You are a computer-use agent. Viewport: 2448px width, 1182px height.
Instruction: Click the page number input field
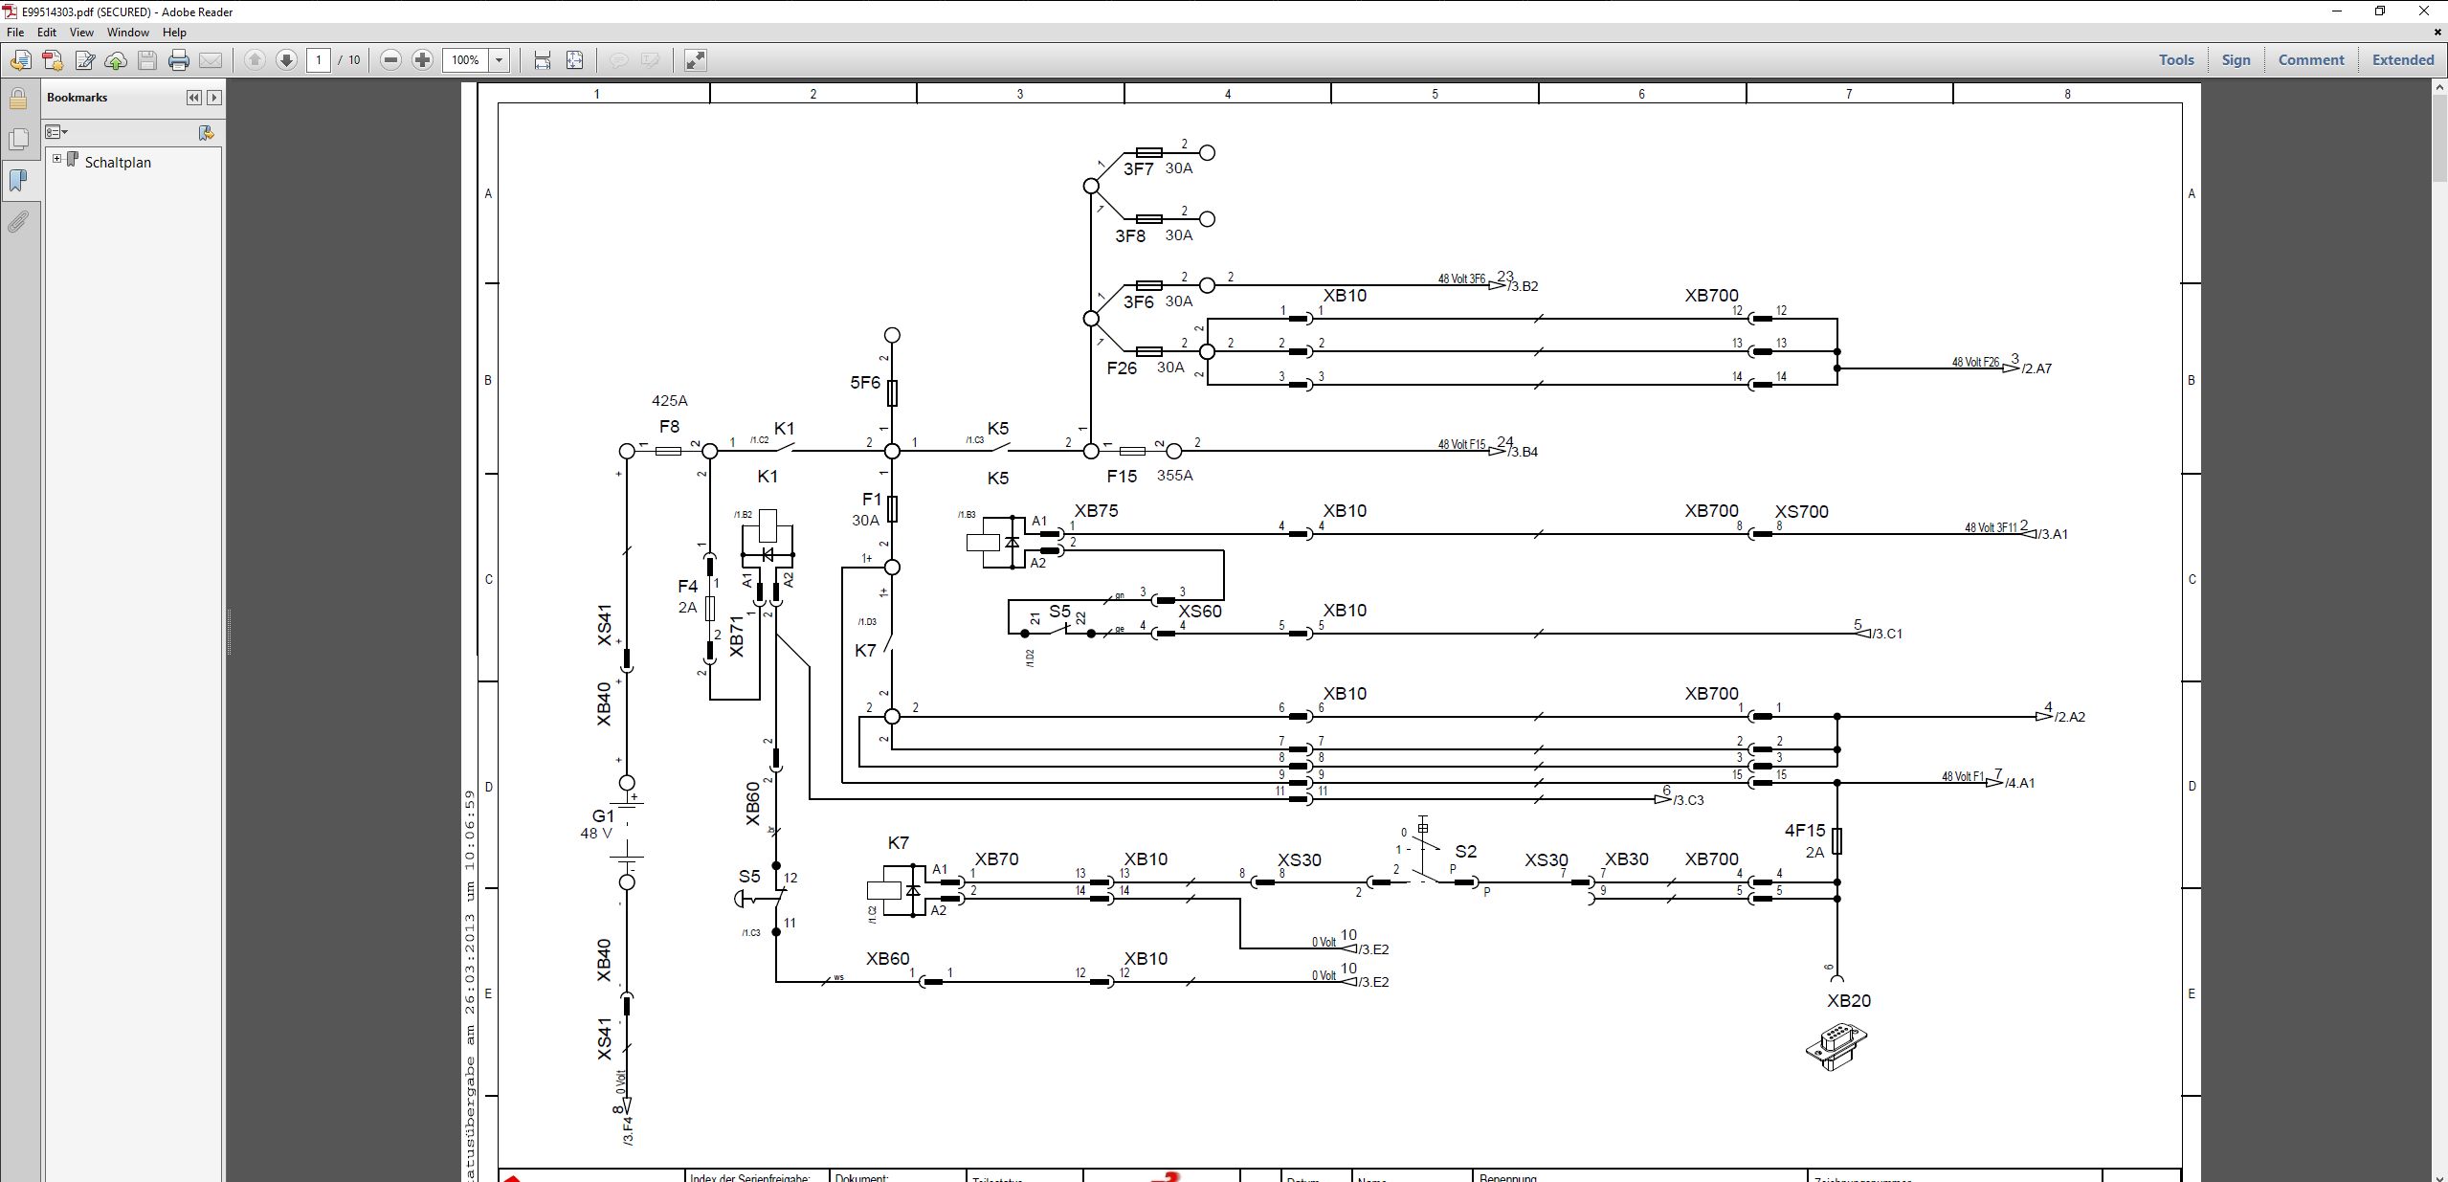319,60
